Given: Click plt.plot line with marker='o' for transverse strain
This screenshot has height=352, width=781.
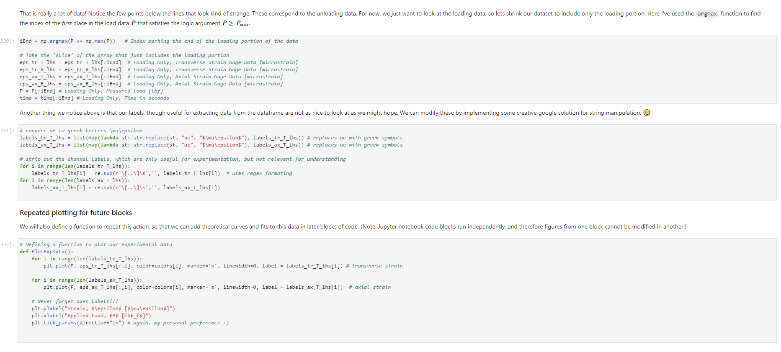Looking at the screenshot, I should tap(223, 266).
